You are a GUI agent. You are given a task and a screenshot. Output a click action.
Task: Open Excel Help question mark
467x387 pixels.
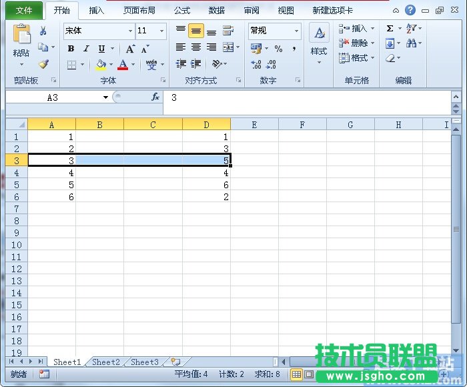click(410, 11)
